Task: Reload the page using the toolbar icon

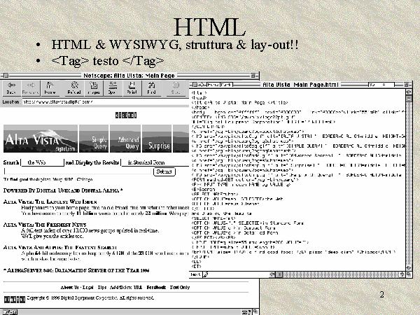Action: pyautogui.click(x=74, y=88)
